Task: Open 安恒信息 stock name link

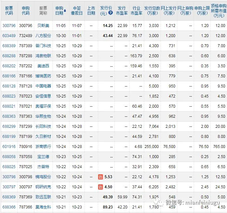Action: (x=43, y=96)
